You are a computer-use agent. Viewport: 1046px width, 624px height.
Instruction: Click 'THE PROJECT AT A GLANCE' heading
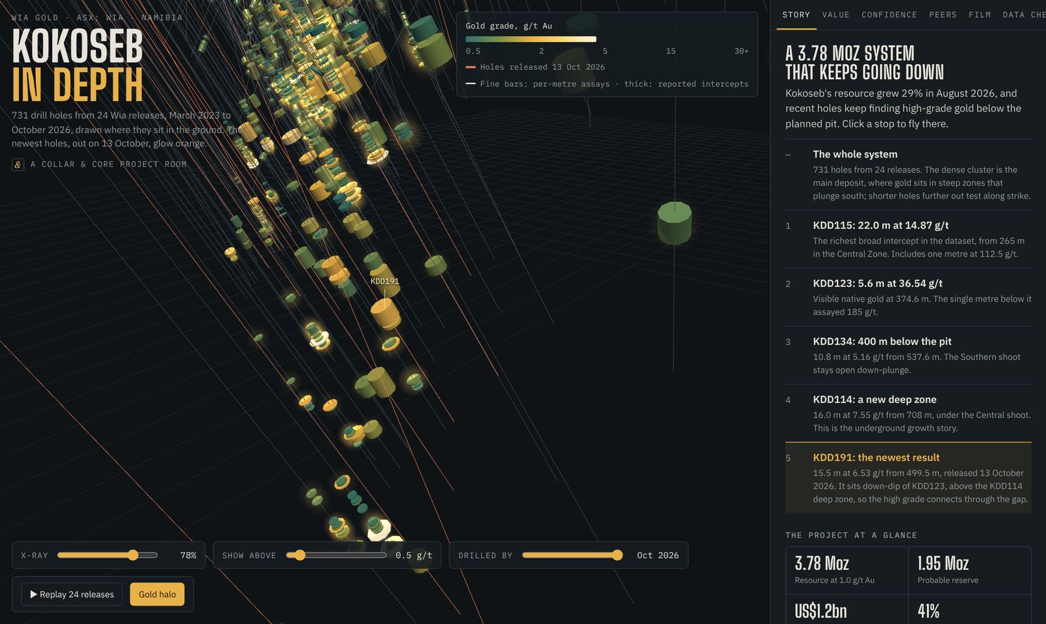pyautogui.click(x=851, y=535)
